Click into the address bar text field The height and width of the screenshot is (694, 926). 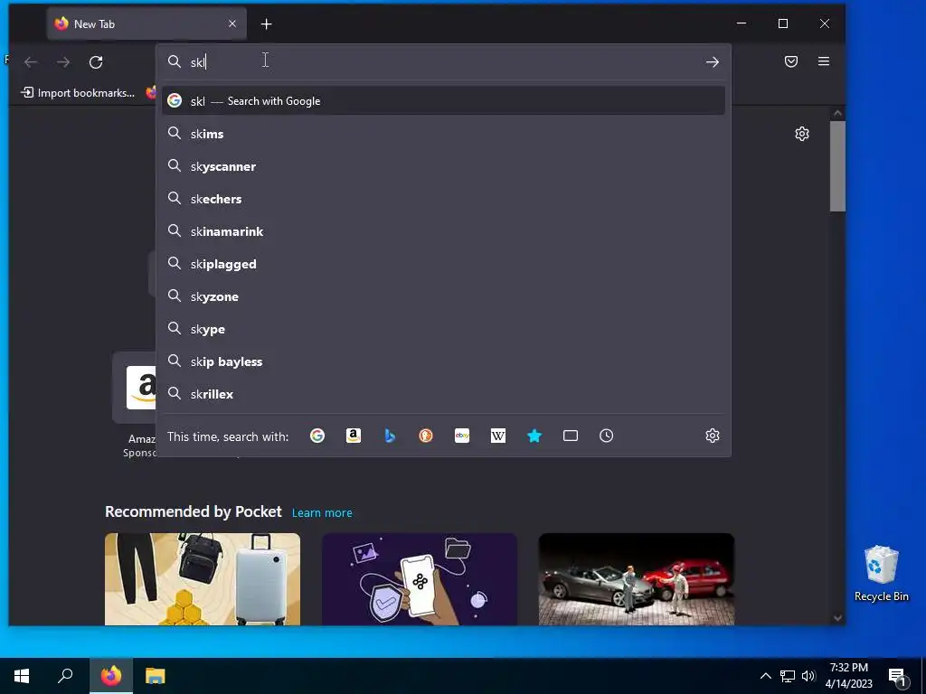pyautogui.click(x=443, y=62)
